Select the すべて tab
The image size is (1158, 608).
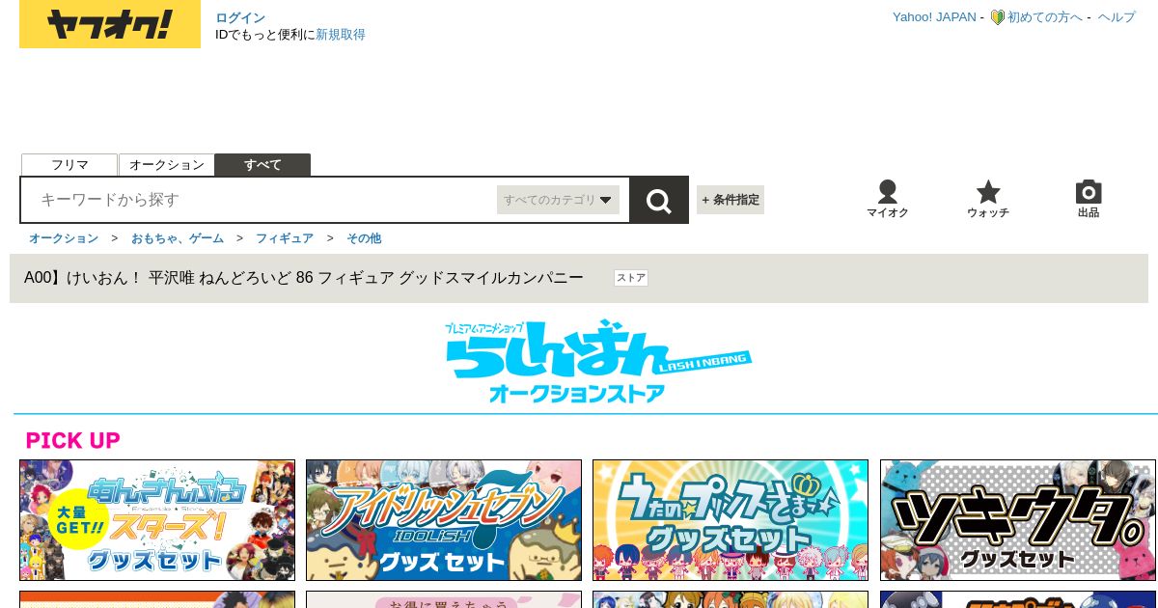point(262,165)
